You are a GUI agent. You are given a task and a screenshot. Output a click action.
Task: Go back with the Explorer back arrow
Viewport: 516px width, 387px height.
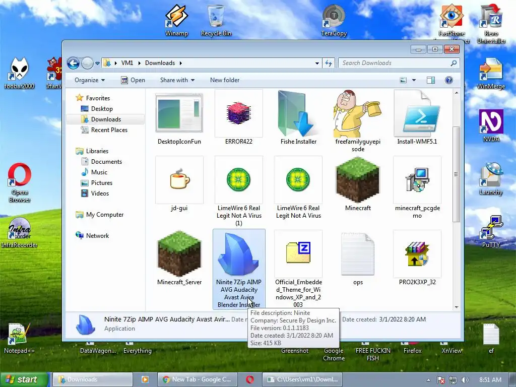(74, 63)
